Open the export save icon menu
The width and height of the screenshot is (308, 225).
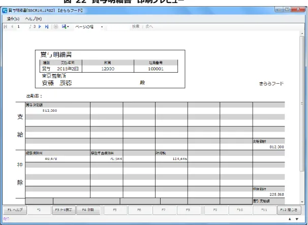[x=65, y=26]
